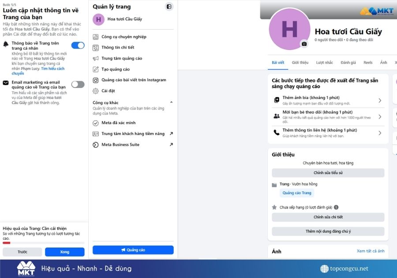Click the page category folder icon
Viewport: 397px width, 278px height.
coord(274,185)
